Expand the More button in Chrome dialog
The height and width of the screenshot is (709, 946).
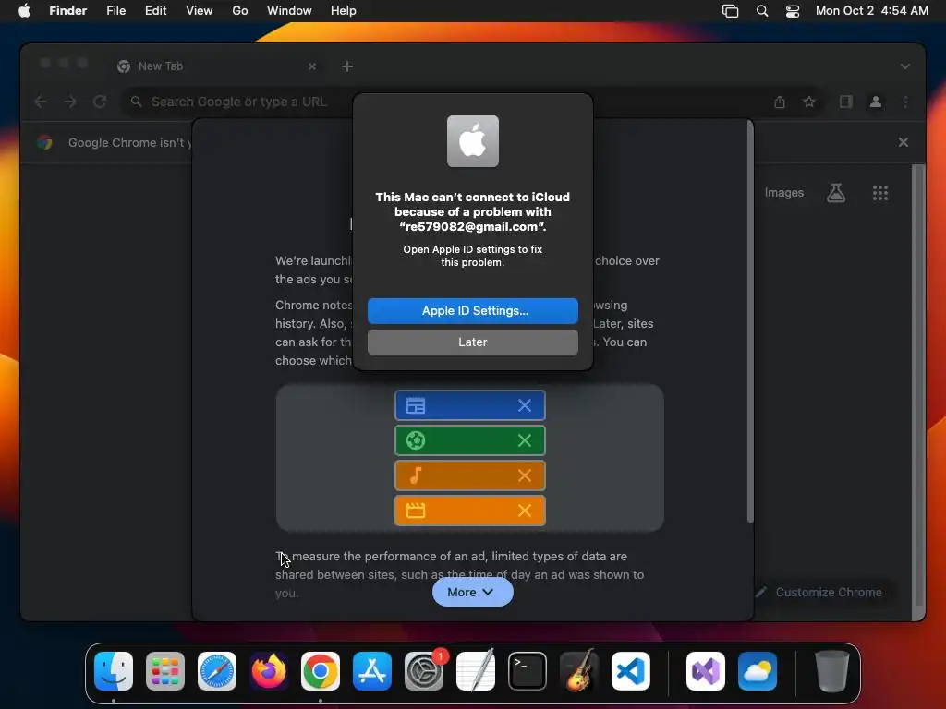472,592
